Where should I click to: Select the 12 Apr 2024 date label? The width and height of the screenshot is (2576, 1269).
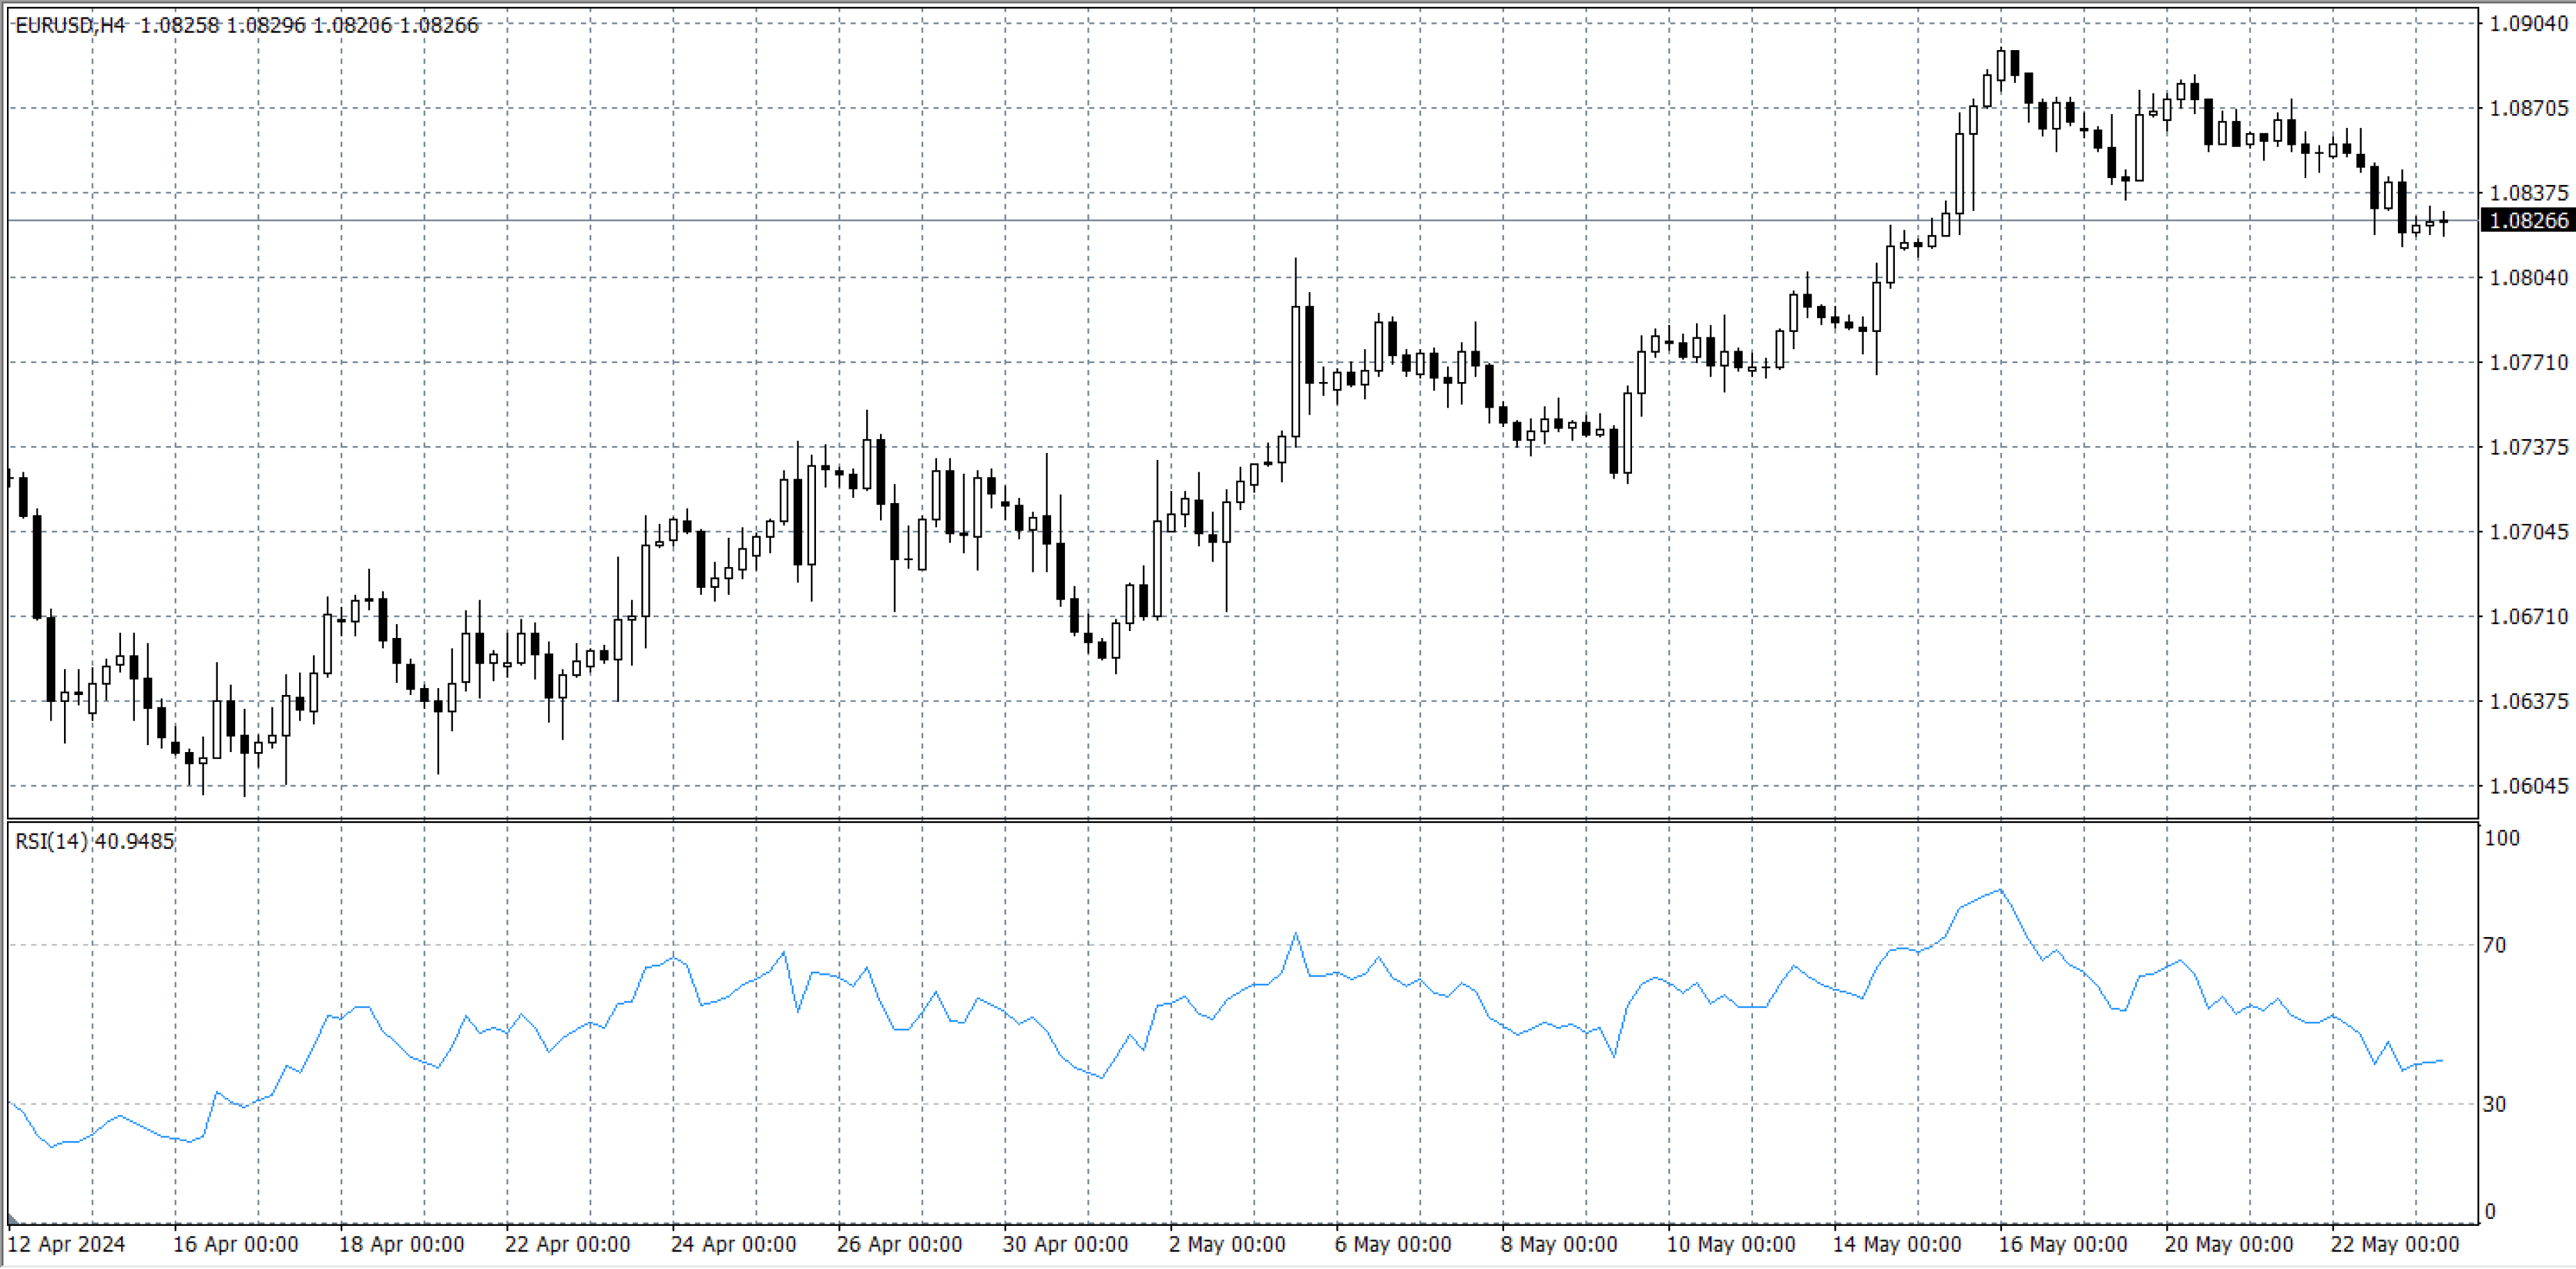coord(66,1244)
